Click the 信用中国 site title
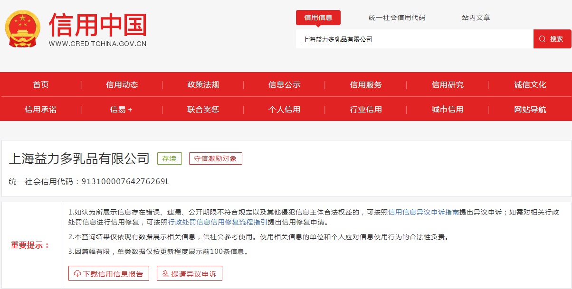Viewport: 572px width, 289px height. pos(98,25)
